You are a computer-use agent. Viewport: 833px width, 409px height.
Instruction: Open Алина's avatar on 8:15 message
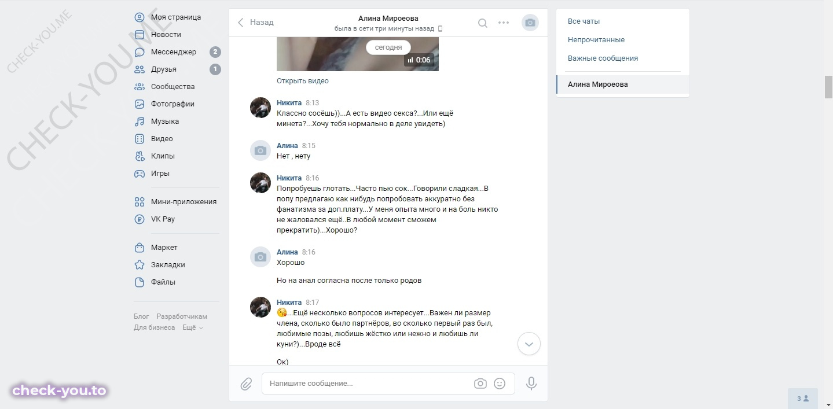[x=260, y=150]
